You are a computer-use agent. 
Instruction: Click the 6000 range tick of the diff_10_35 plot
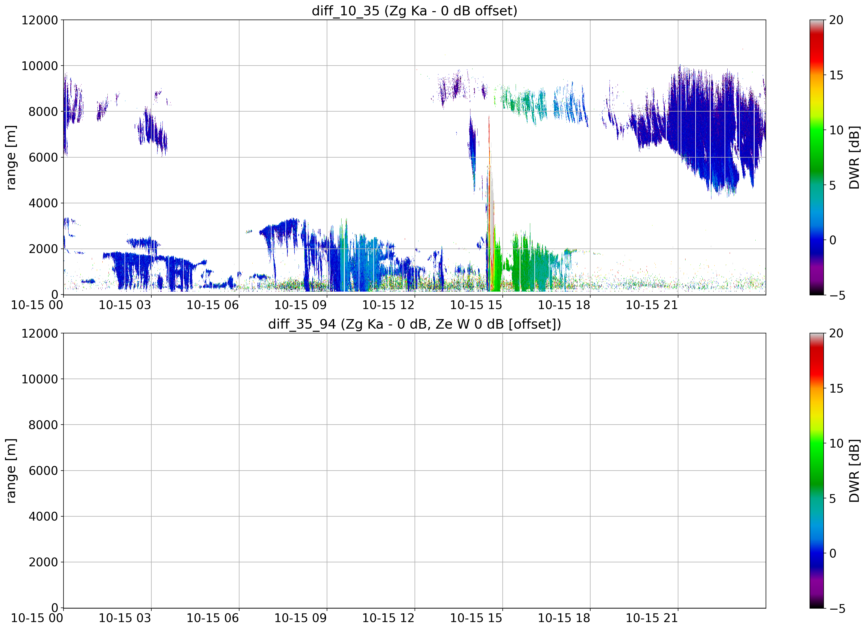[43, 157]
